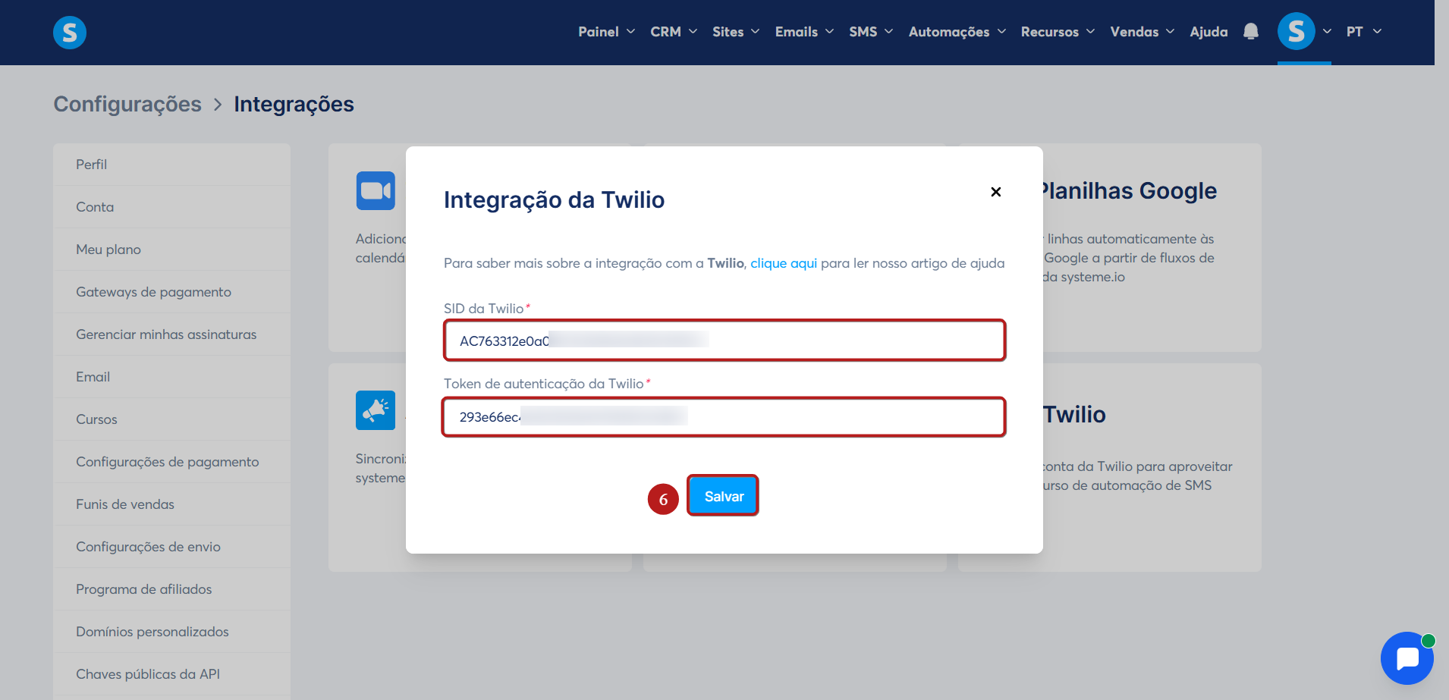Click the Integrações breadcrumb title
This screenshot has width=1449, height=700.
pyautogui.click(x=294, y=104)
